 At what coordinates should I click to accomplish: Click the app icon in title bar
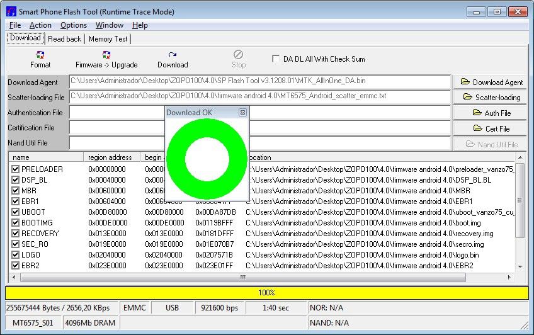click(x=11, y=11)
